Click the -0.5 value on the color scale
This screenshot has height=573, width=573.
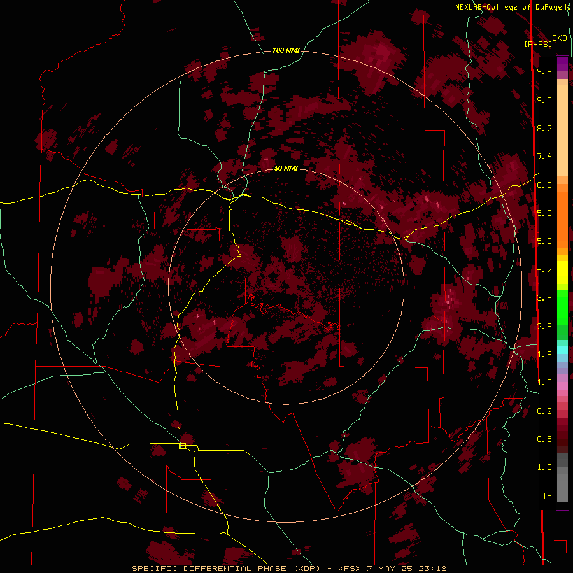542,439
